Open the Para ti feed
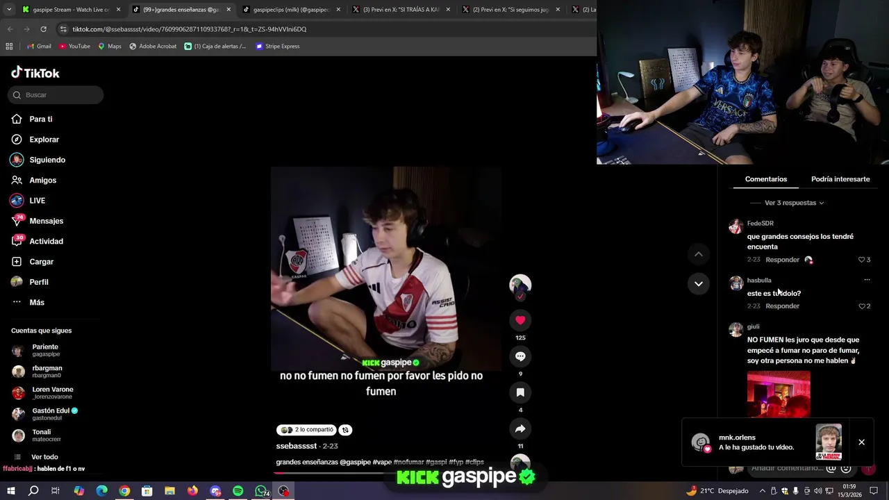The height and width of the screenshot is (500, 889). pos(32,119)
